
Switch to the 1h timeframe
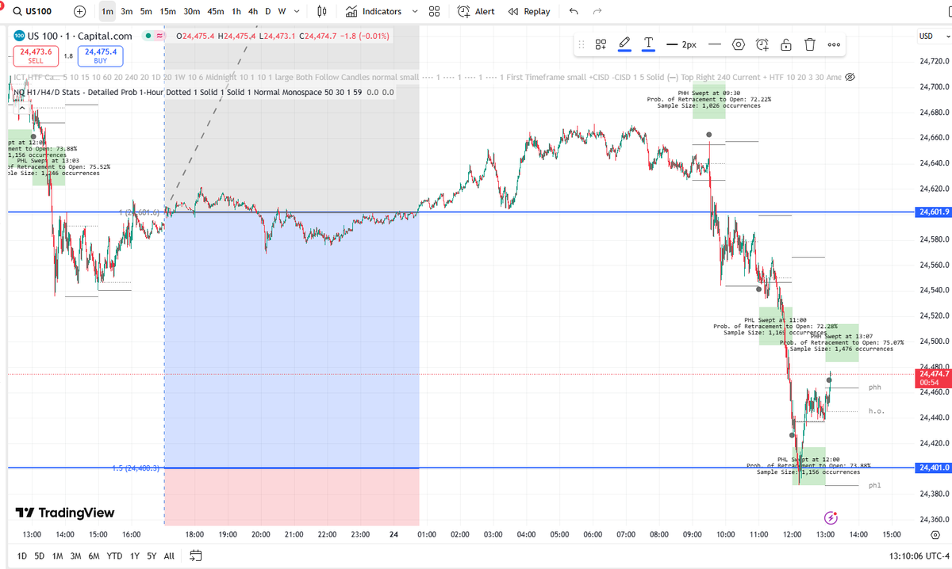click(236, 12)
